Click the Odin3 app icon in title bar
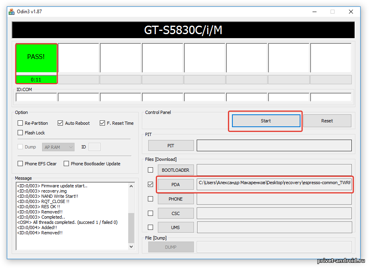 pos(11,12)
